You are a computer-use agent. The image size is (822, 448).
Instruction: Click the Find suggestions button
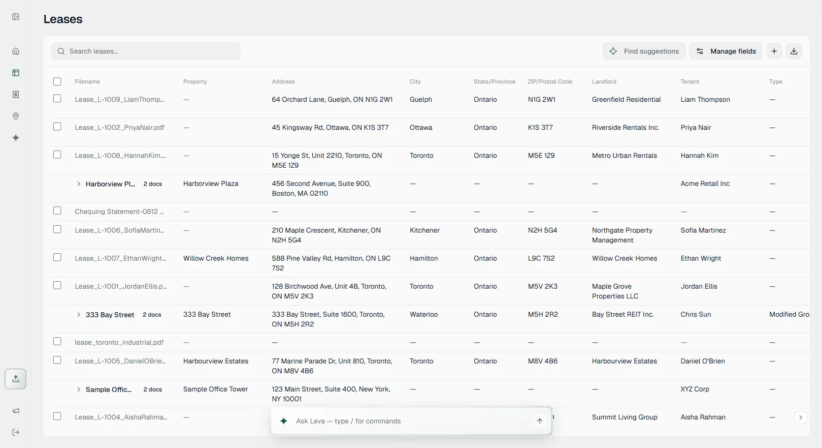point(644,51)
